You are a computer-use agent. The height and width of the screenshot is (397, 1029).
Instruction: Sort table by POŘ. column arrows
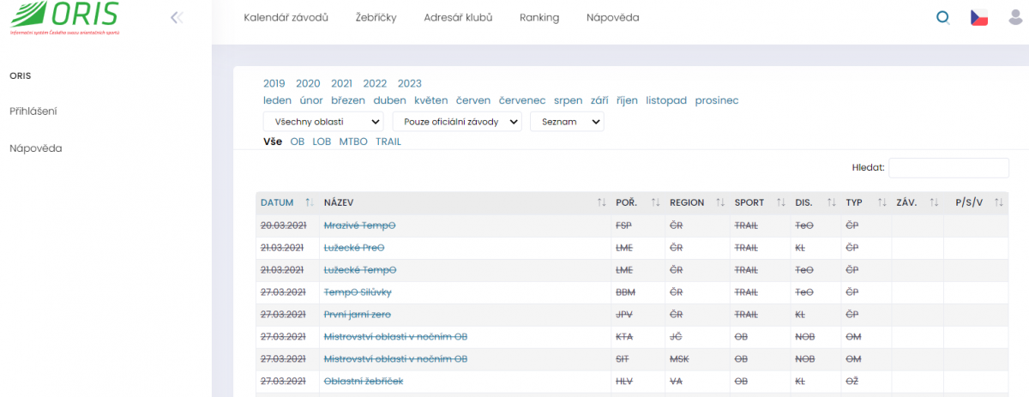[x=655, y=202]
